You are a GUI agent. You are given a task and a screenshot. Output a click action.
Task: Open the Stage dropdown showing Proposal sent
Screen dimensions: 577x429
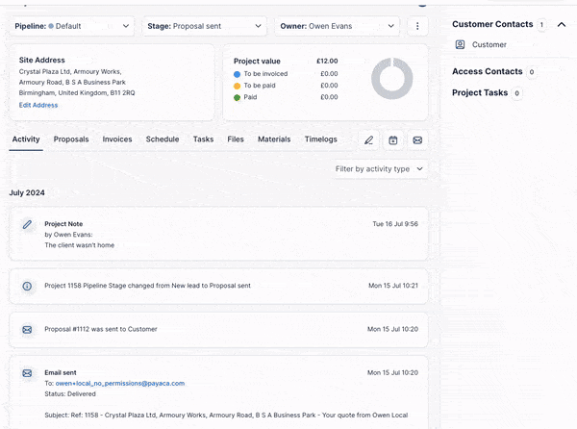205,27
